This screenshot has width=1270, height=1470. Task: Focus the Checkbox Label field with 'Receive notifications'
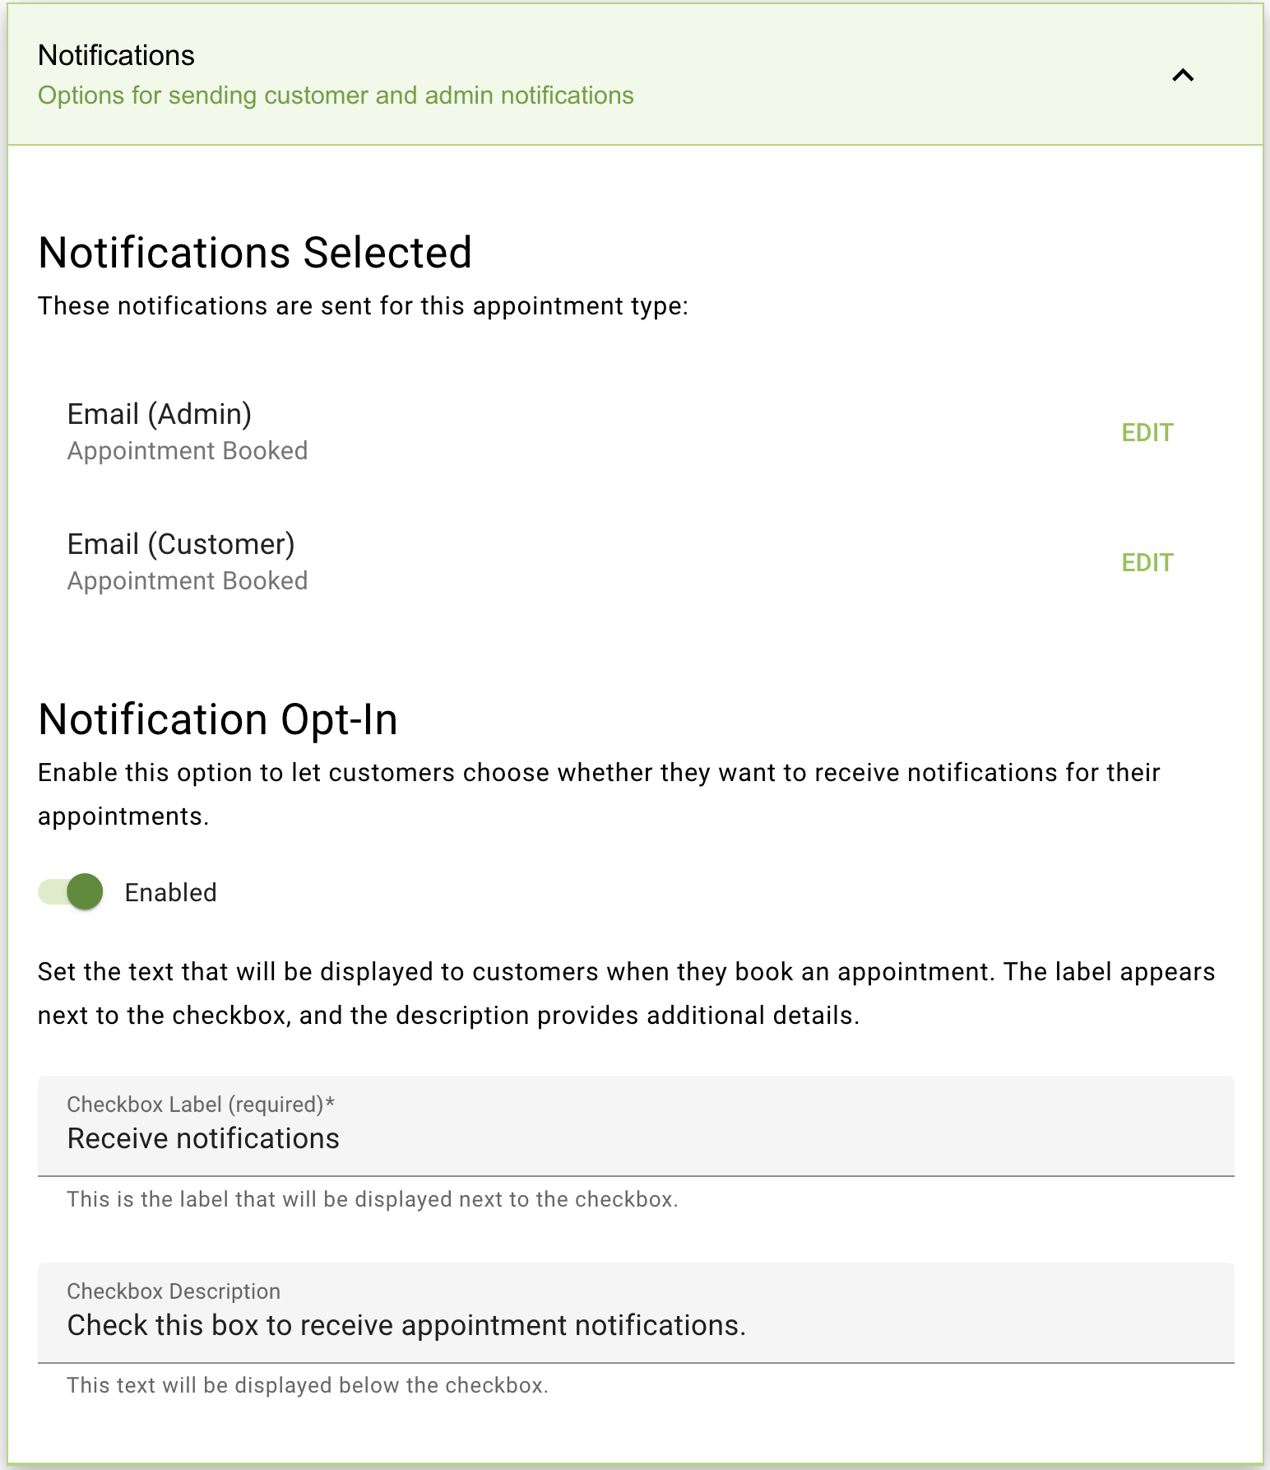coord(636,1126)
